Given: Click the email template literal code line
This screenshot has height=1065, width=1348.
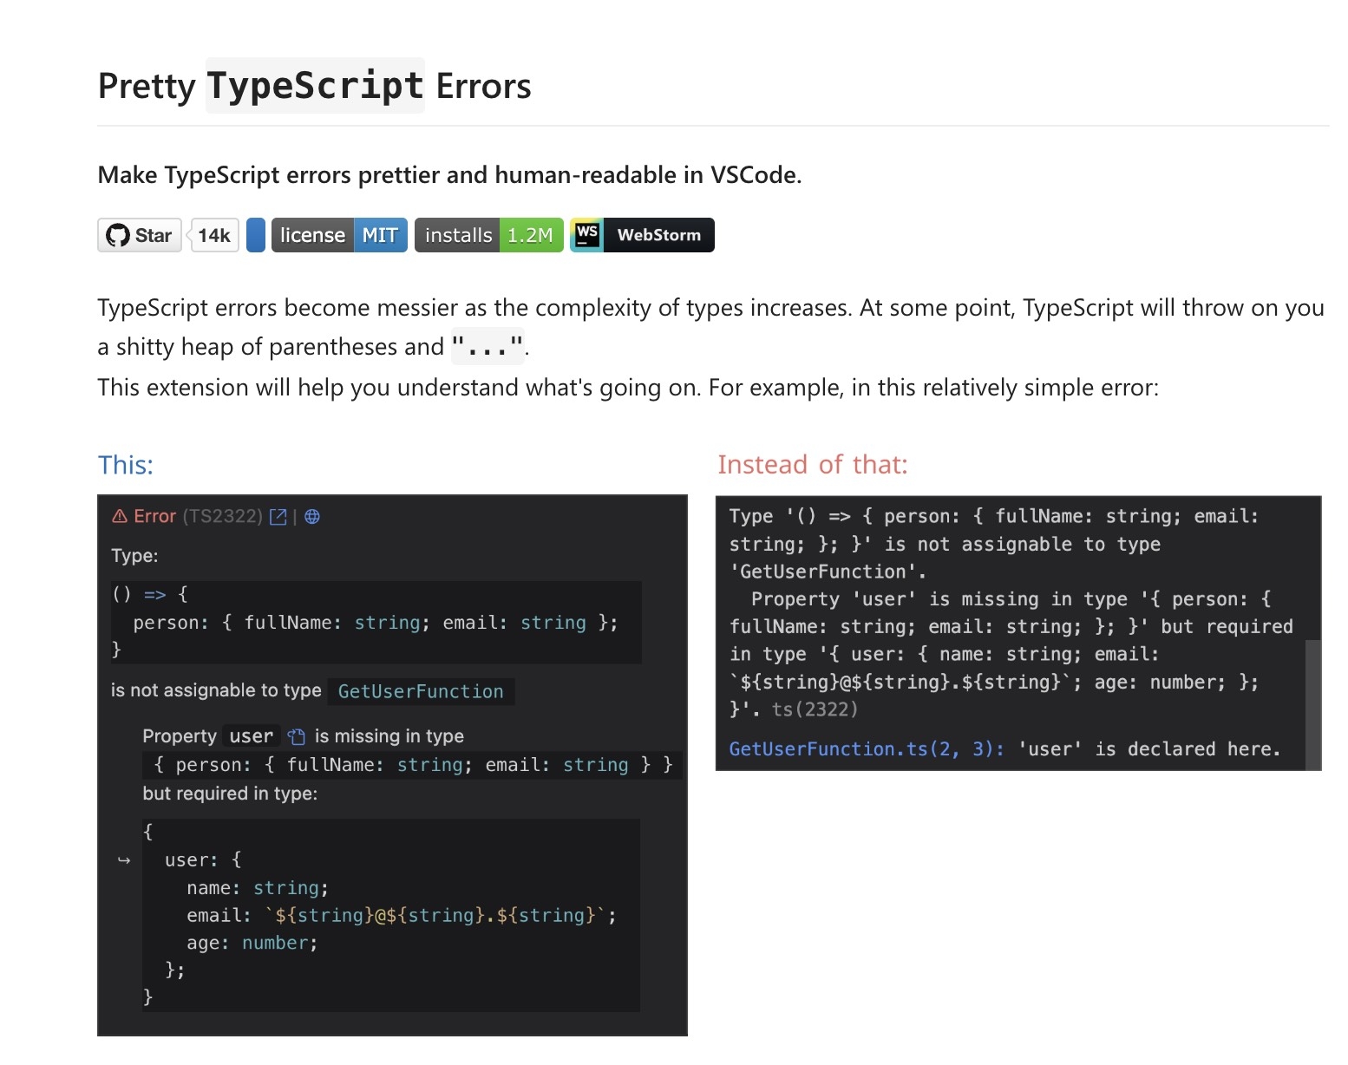Looking at the screenshot, I should 402,916.
